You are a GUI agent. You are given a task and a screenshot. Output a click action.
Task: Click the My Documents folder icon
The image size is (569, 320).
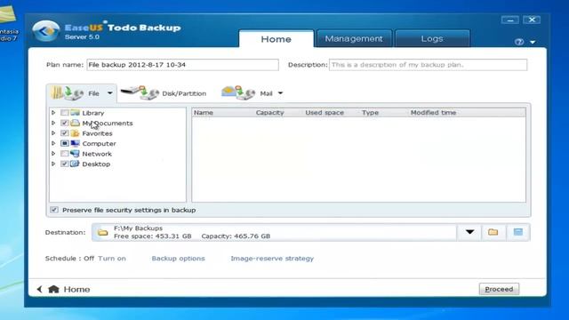[75, 123]
